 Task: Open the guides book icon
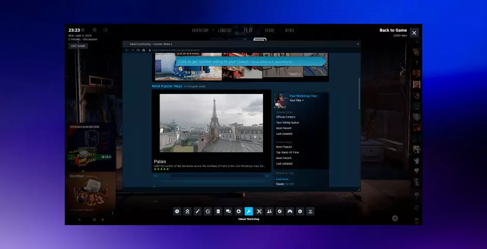click(x=218, y=211)
